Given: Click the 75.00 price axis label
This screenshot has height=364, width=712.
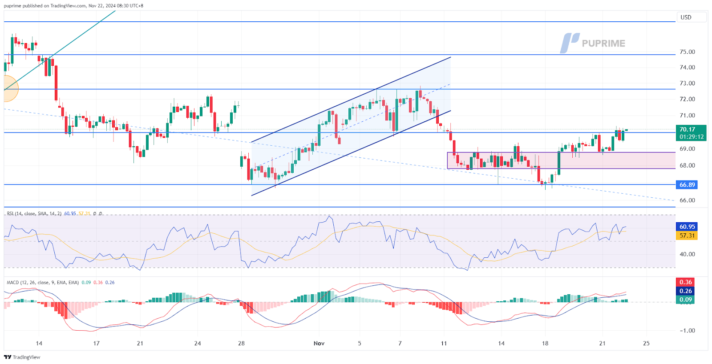Looking at the screenshot, I should point(687,52).
